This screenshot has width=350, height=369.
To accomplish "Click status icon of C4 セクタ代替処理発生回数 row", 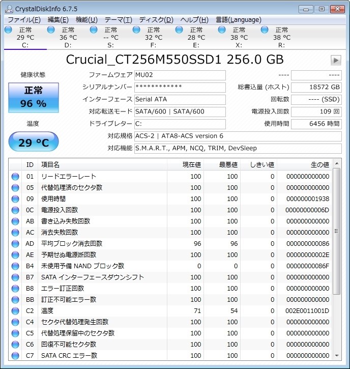I will [x=15, y=322].
